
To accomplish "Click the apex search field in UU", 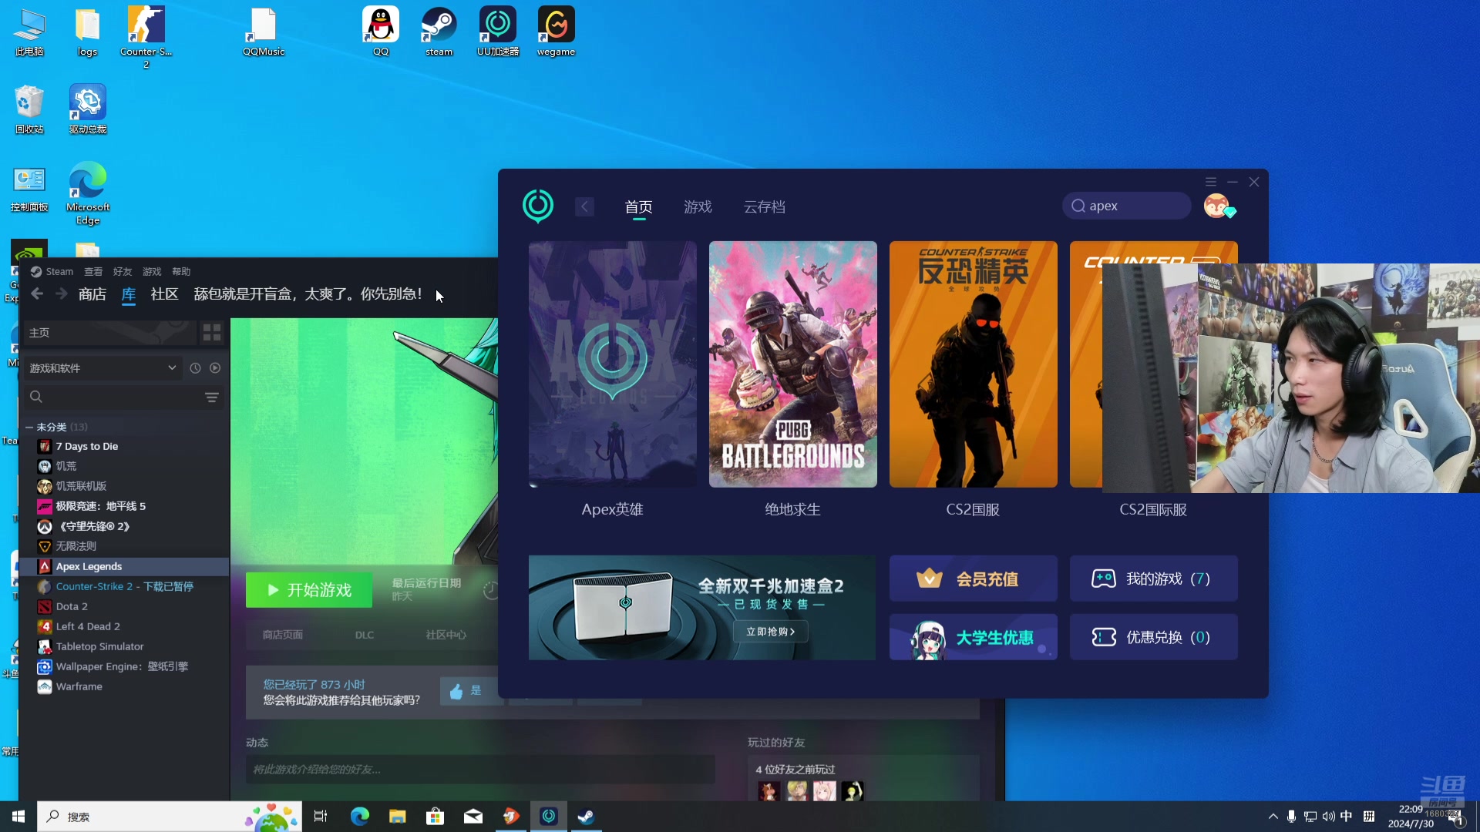I will (1126, 206).
